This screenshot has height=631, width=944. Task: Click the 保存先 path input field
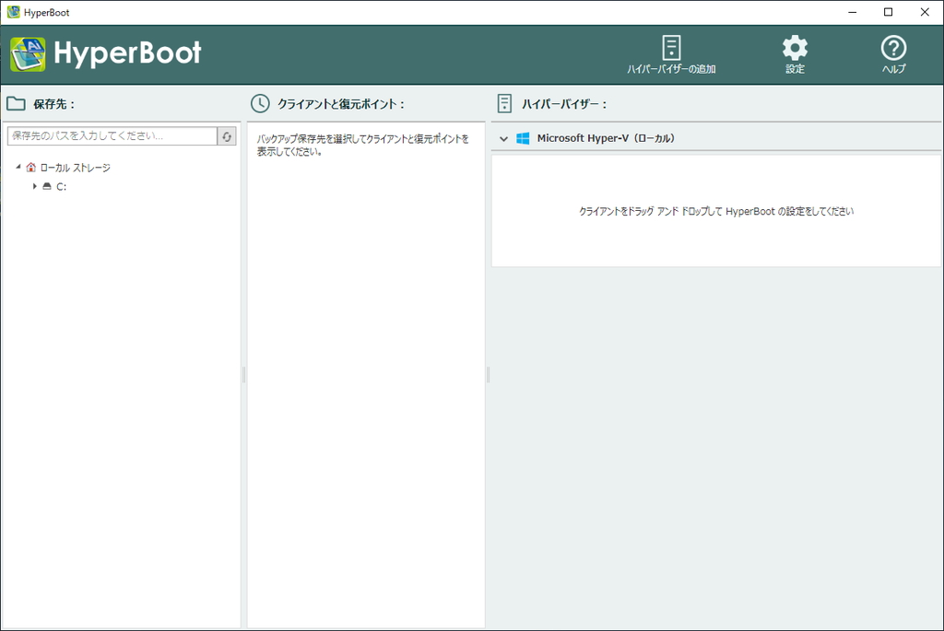pyautogui.click(x=111, y=134)
